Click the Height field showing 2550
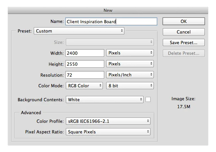The height and width of the screenshot is (152, 216). [x=85, y=64]
